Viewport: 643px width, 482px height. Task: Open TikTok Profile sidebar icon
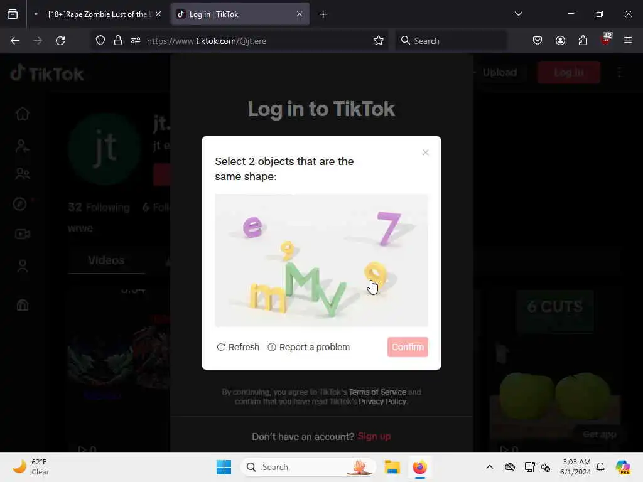(x=23, y=266)
